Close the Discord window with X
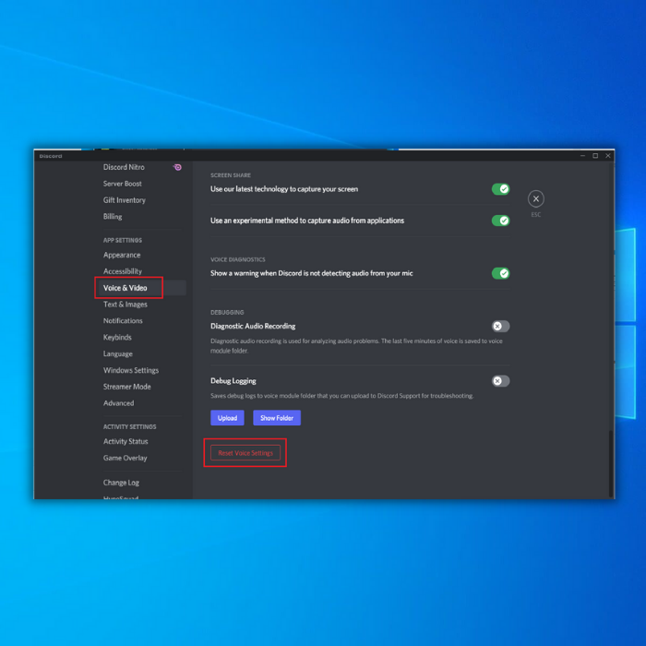646x646 pixels. 607,156
